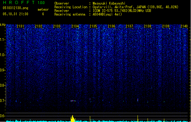Click the Receiving antenna label

[70, 14]
